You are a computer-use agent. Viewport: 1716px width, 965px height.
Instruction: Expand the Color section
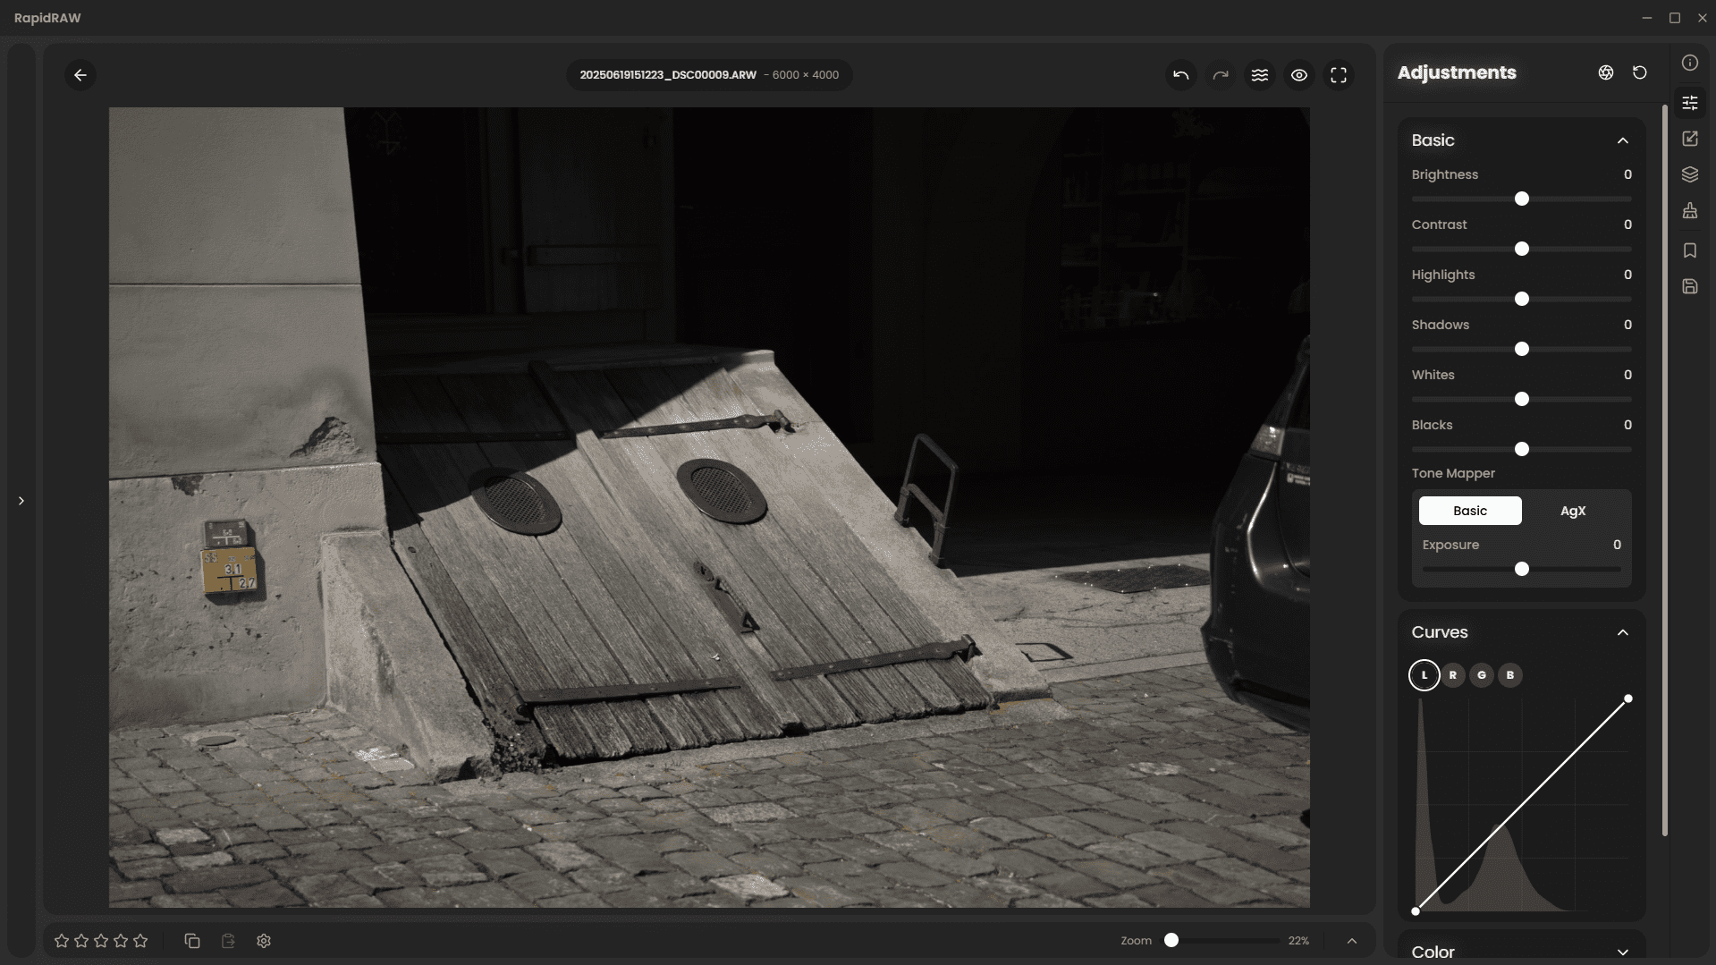[x=1623, y=952]
